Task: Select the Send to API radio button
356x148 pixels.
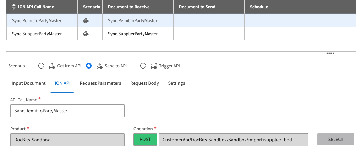Action: click(x=89, y=66)
